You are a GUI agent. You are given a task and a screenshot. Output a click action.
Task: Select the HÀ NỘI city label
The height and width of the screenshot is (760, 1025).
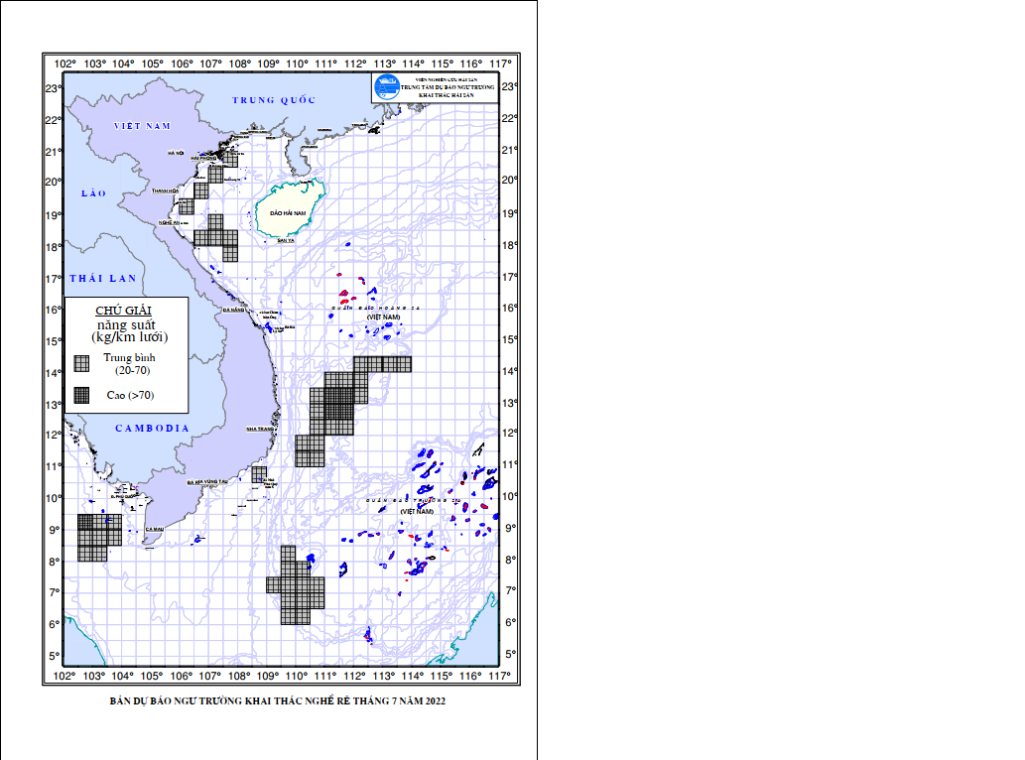coord(176,153)
